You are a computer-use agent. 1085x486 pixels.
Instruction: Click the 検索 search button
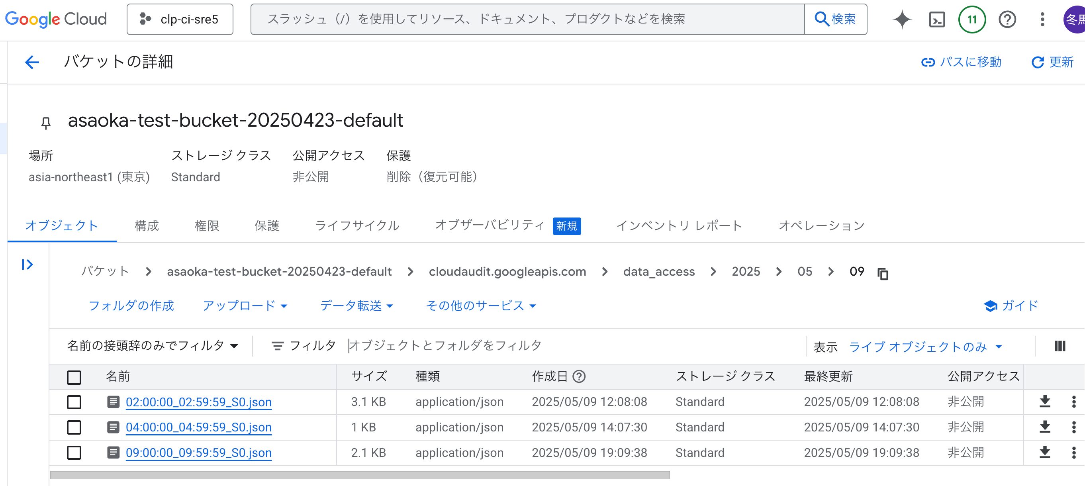click(835, 20)
